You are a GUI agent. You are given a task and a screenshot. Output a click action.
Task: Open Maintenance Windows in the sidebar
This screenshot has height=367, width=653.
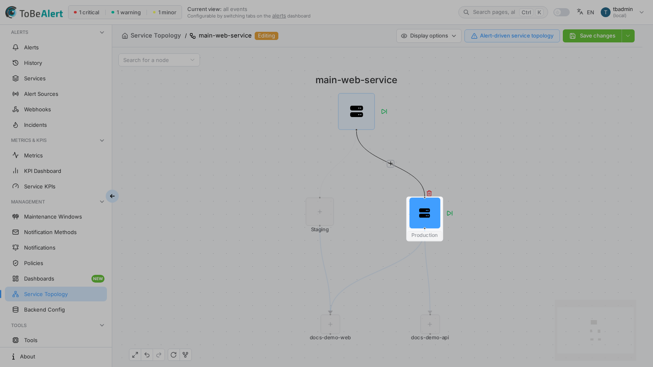tap(56, 217)
